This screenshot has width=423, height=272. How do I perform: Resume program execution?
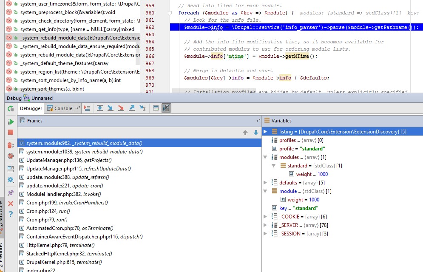(11, 122)
